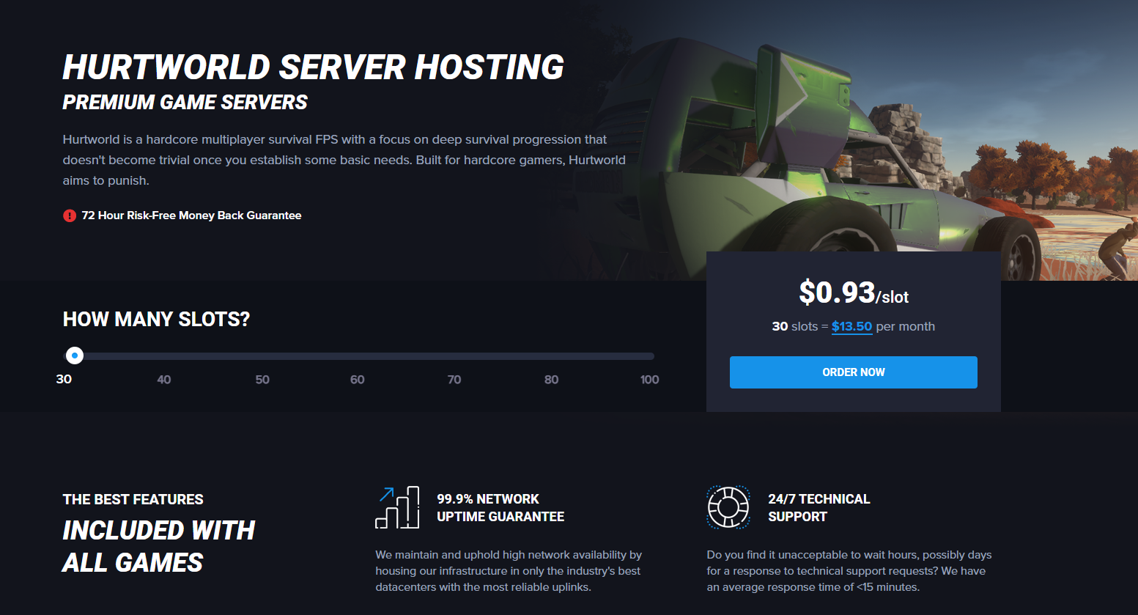
Task: Click THE BEST FEATURES heading
Action: (x=133, y=500)
